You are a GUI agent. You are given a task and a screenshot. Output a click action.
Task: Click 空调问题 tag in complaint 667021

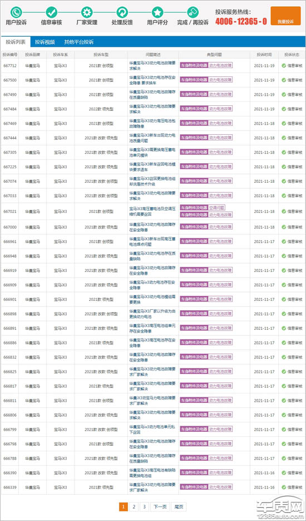tap(217, 207)
